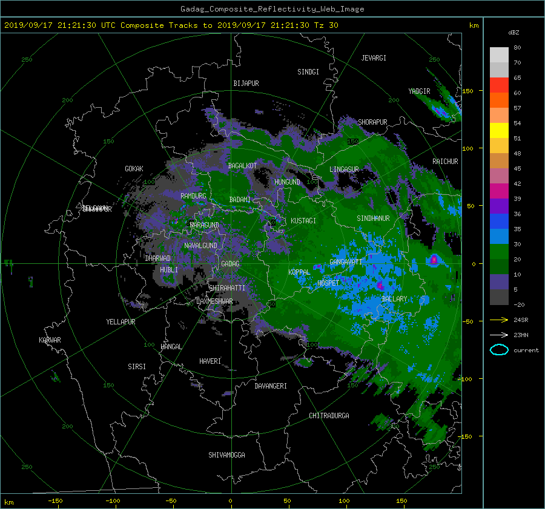Click the -100 km mark on right axis
Viewport: 545px width, 509px height.
click(464, 379)
